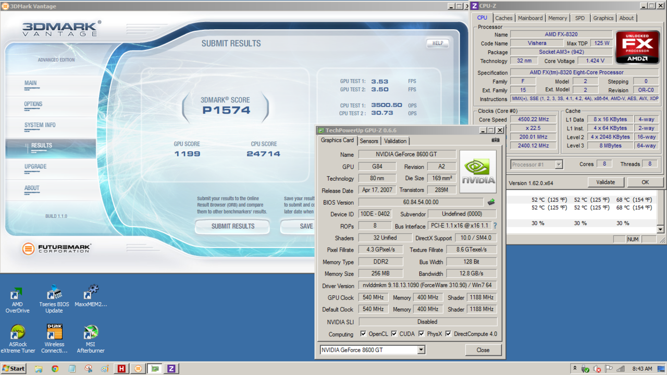Click scrollbar down arrow in temperature window
667x375 pixels.
tap(660, 229)
